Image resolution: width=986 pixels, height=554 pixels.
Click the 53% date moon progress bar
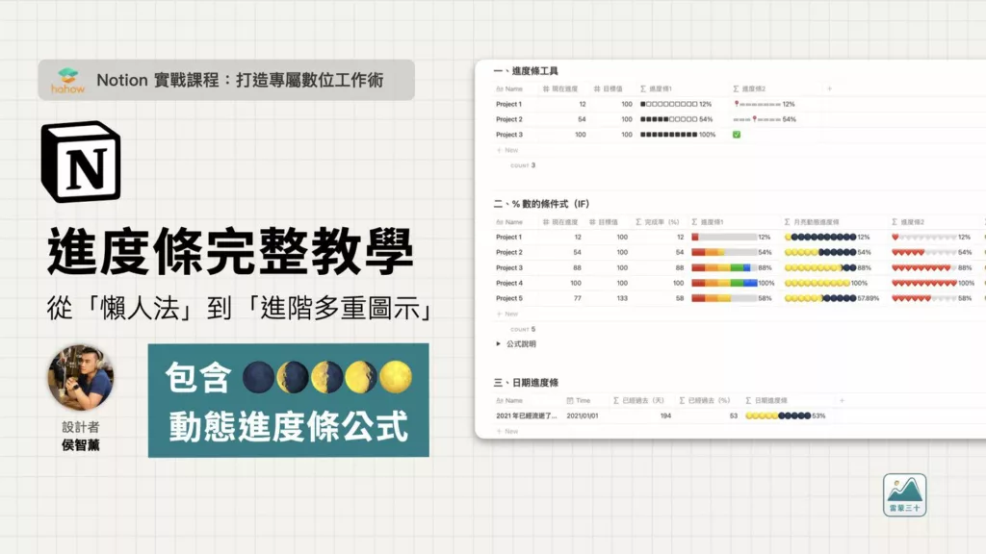click(x=786, y=415)
